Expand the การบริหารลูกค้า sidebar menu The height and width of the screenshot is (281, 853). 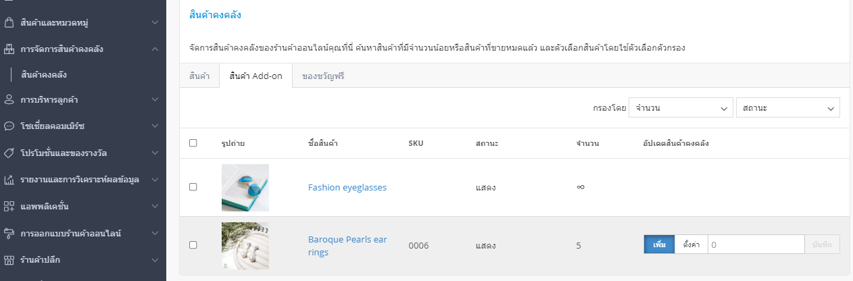pos(155,100)
